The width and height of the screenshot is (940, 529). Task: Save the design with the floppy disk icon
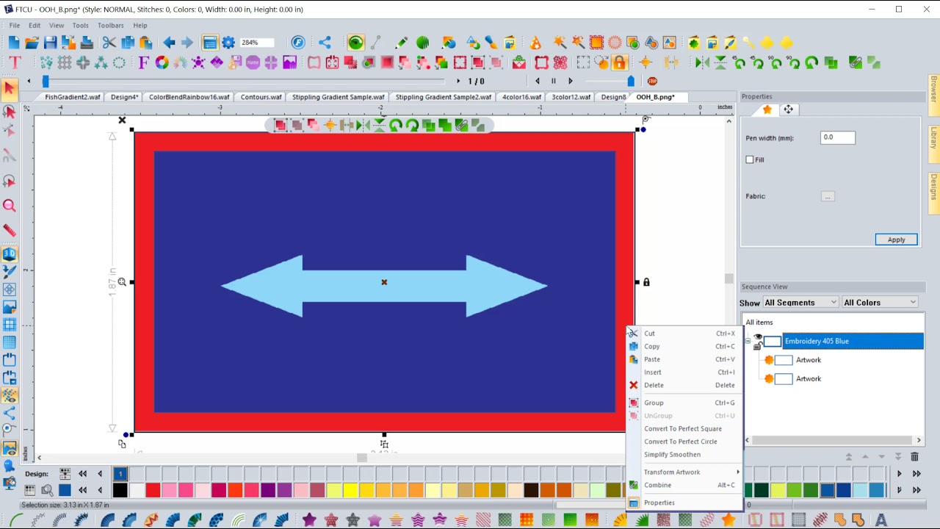[50, 43]
